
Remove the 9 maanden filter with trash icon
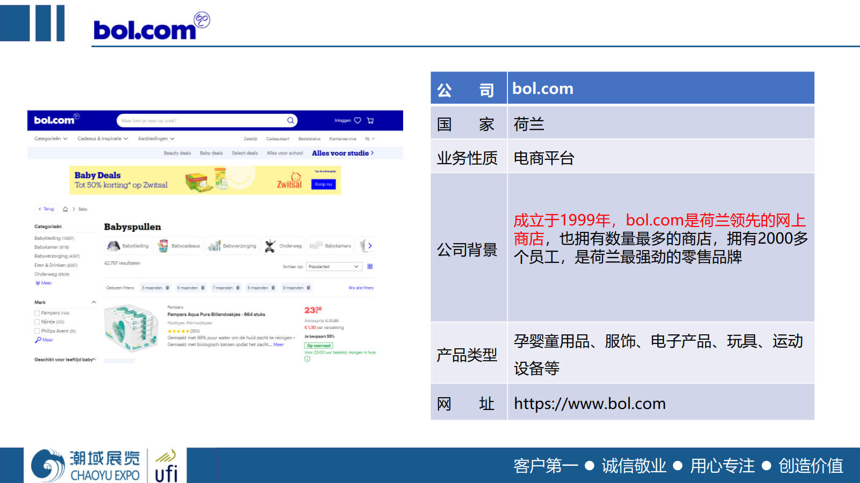[309, 288]
